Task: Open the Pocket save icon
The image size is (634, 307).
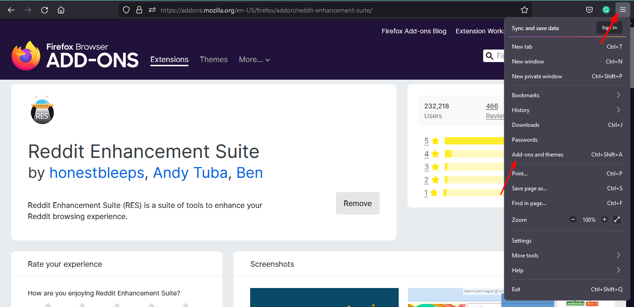Action: pos(589,10)
